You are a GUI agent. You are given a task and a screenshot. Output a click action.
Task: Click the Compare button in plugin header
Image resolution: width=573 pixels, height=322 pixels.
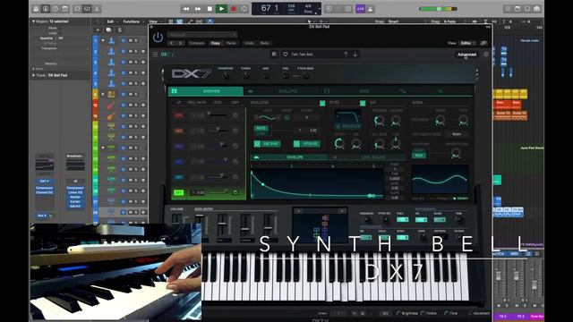coord(197,43)
